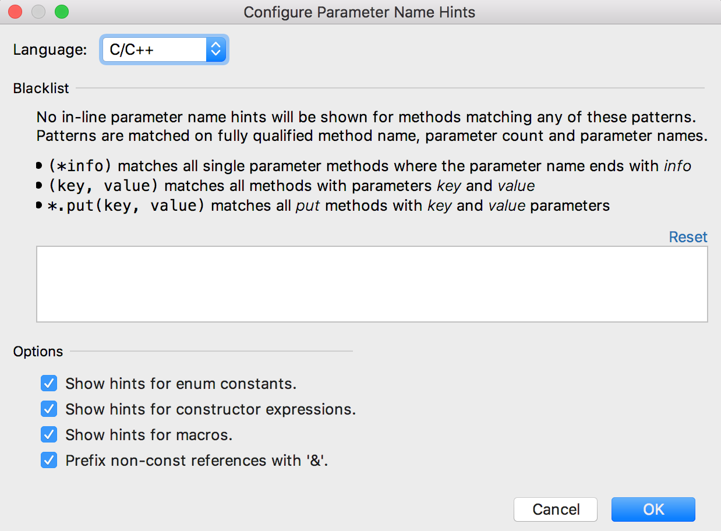
Task: Focus the empty blacklist patterns text area
Action: (x=372, y=284)
